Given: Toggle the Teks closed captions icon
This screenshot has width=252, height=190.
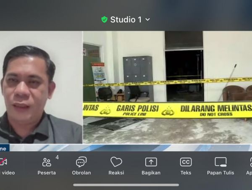Looking at the screenshot, I should [186, 162].
